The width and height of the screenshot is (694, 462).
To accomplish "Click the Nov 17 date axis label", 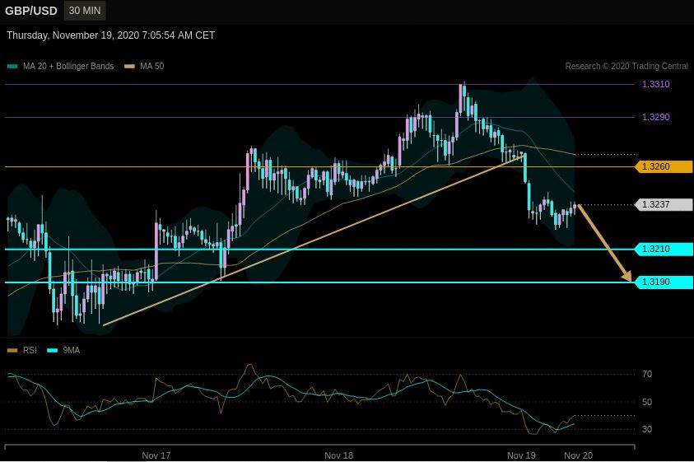I will (156, 455).
